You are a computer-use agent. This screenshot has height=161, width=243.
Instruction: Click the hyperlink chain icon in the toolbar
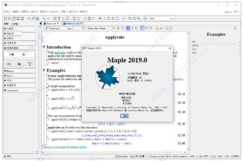click(x=124, y=19)
